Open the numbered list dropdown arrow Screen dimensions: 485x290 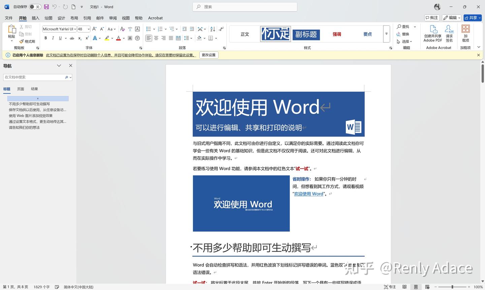click(x=165, y=29)
